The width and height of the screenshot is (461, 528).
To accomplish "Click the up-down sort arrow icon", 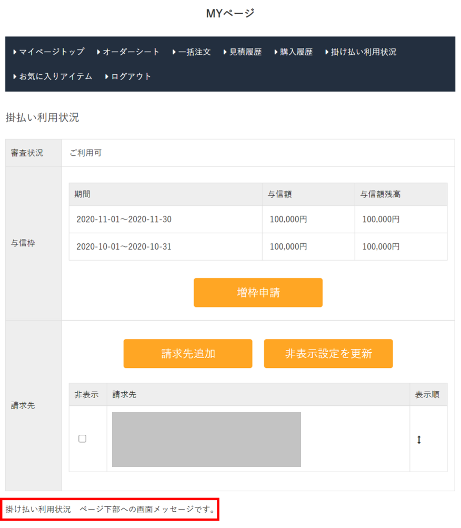I will [x=419, y=440].
